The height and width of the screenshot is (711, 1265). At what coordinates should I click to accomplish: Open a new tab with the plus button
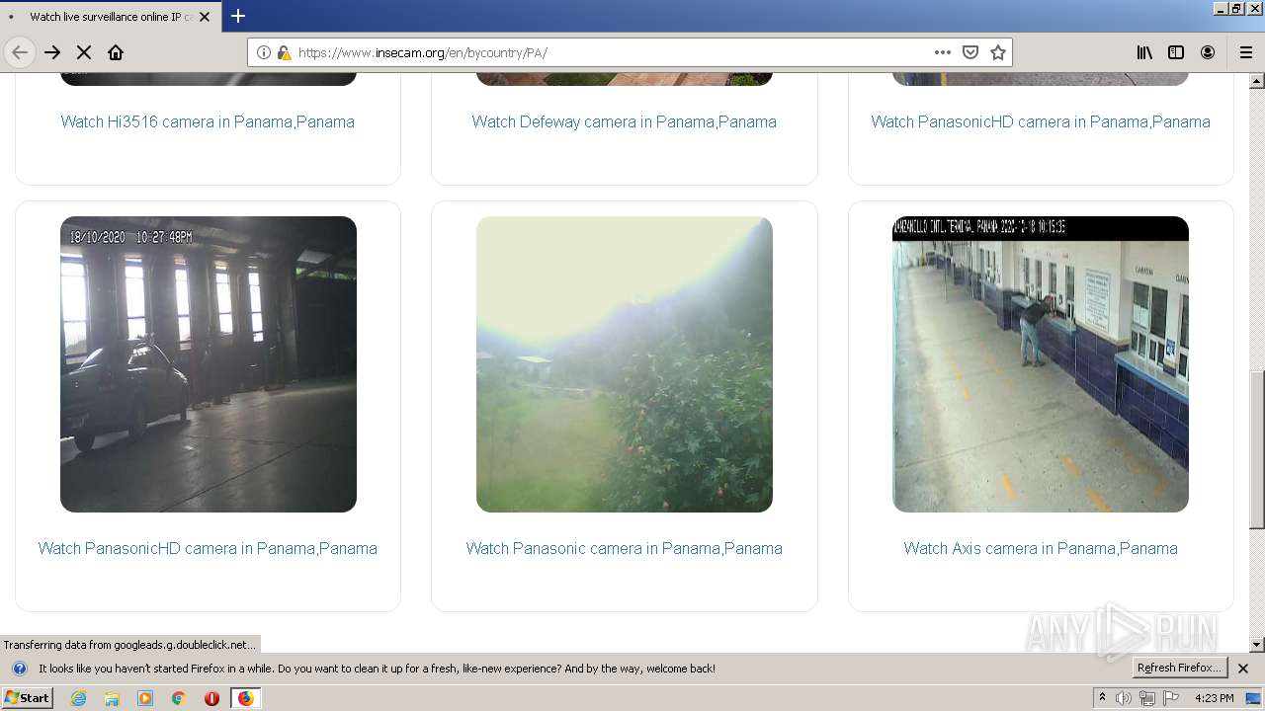click(x=238, y=16)
